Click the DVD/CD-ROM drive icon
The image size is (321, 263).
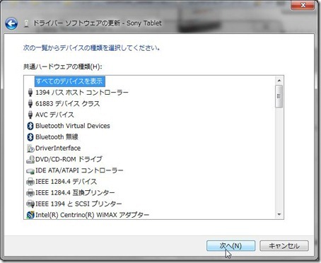point(30,159)
